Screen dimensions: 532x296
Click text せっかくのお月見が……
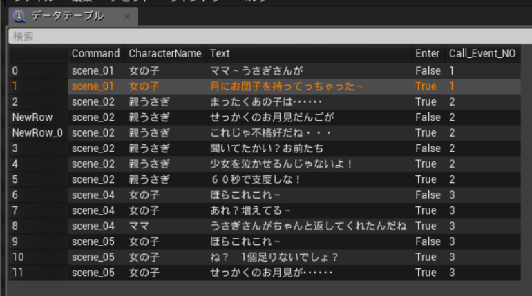(271, 273)
